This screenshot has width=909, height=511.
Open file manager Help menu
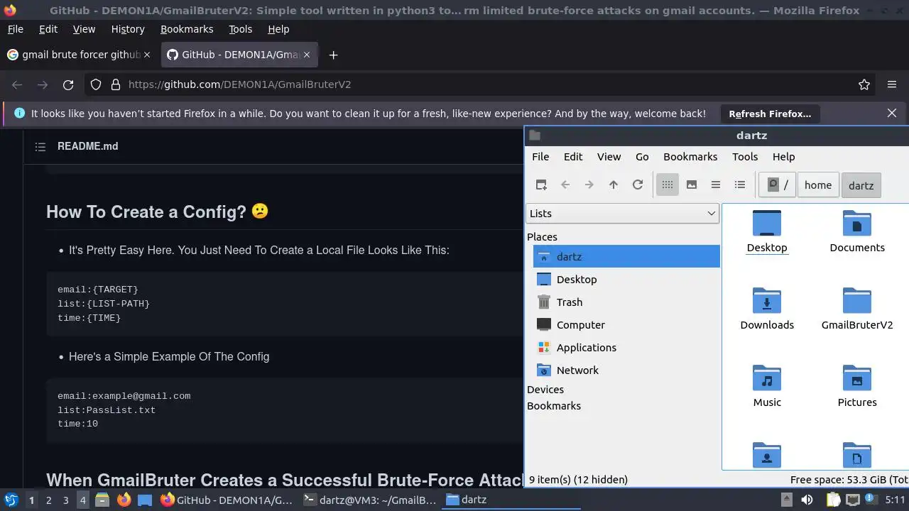(x=783, y=157)
